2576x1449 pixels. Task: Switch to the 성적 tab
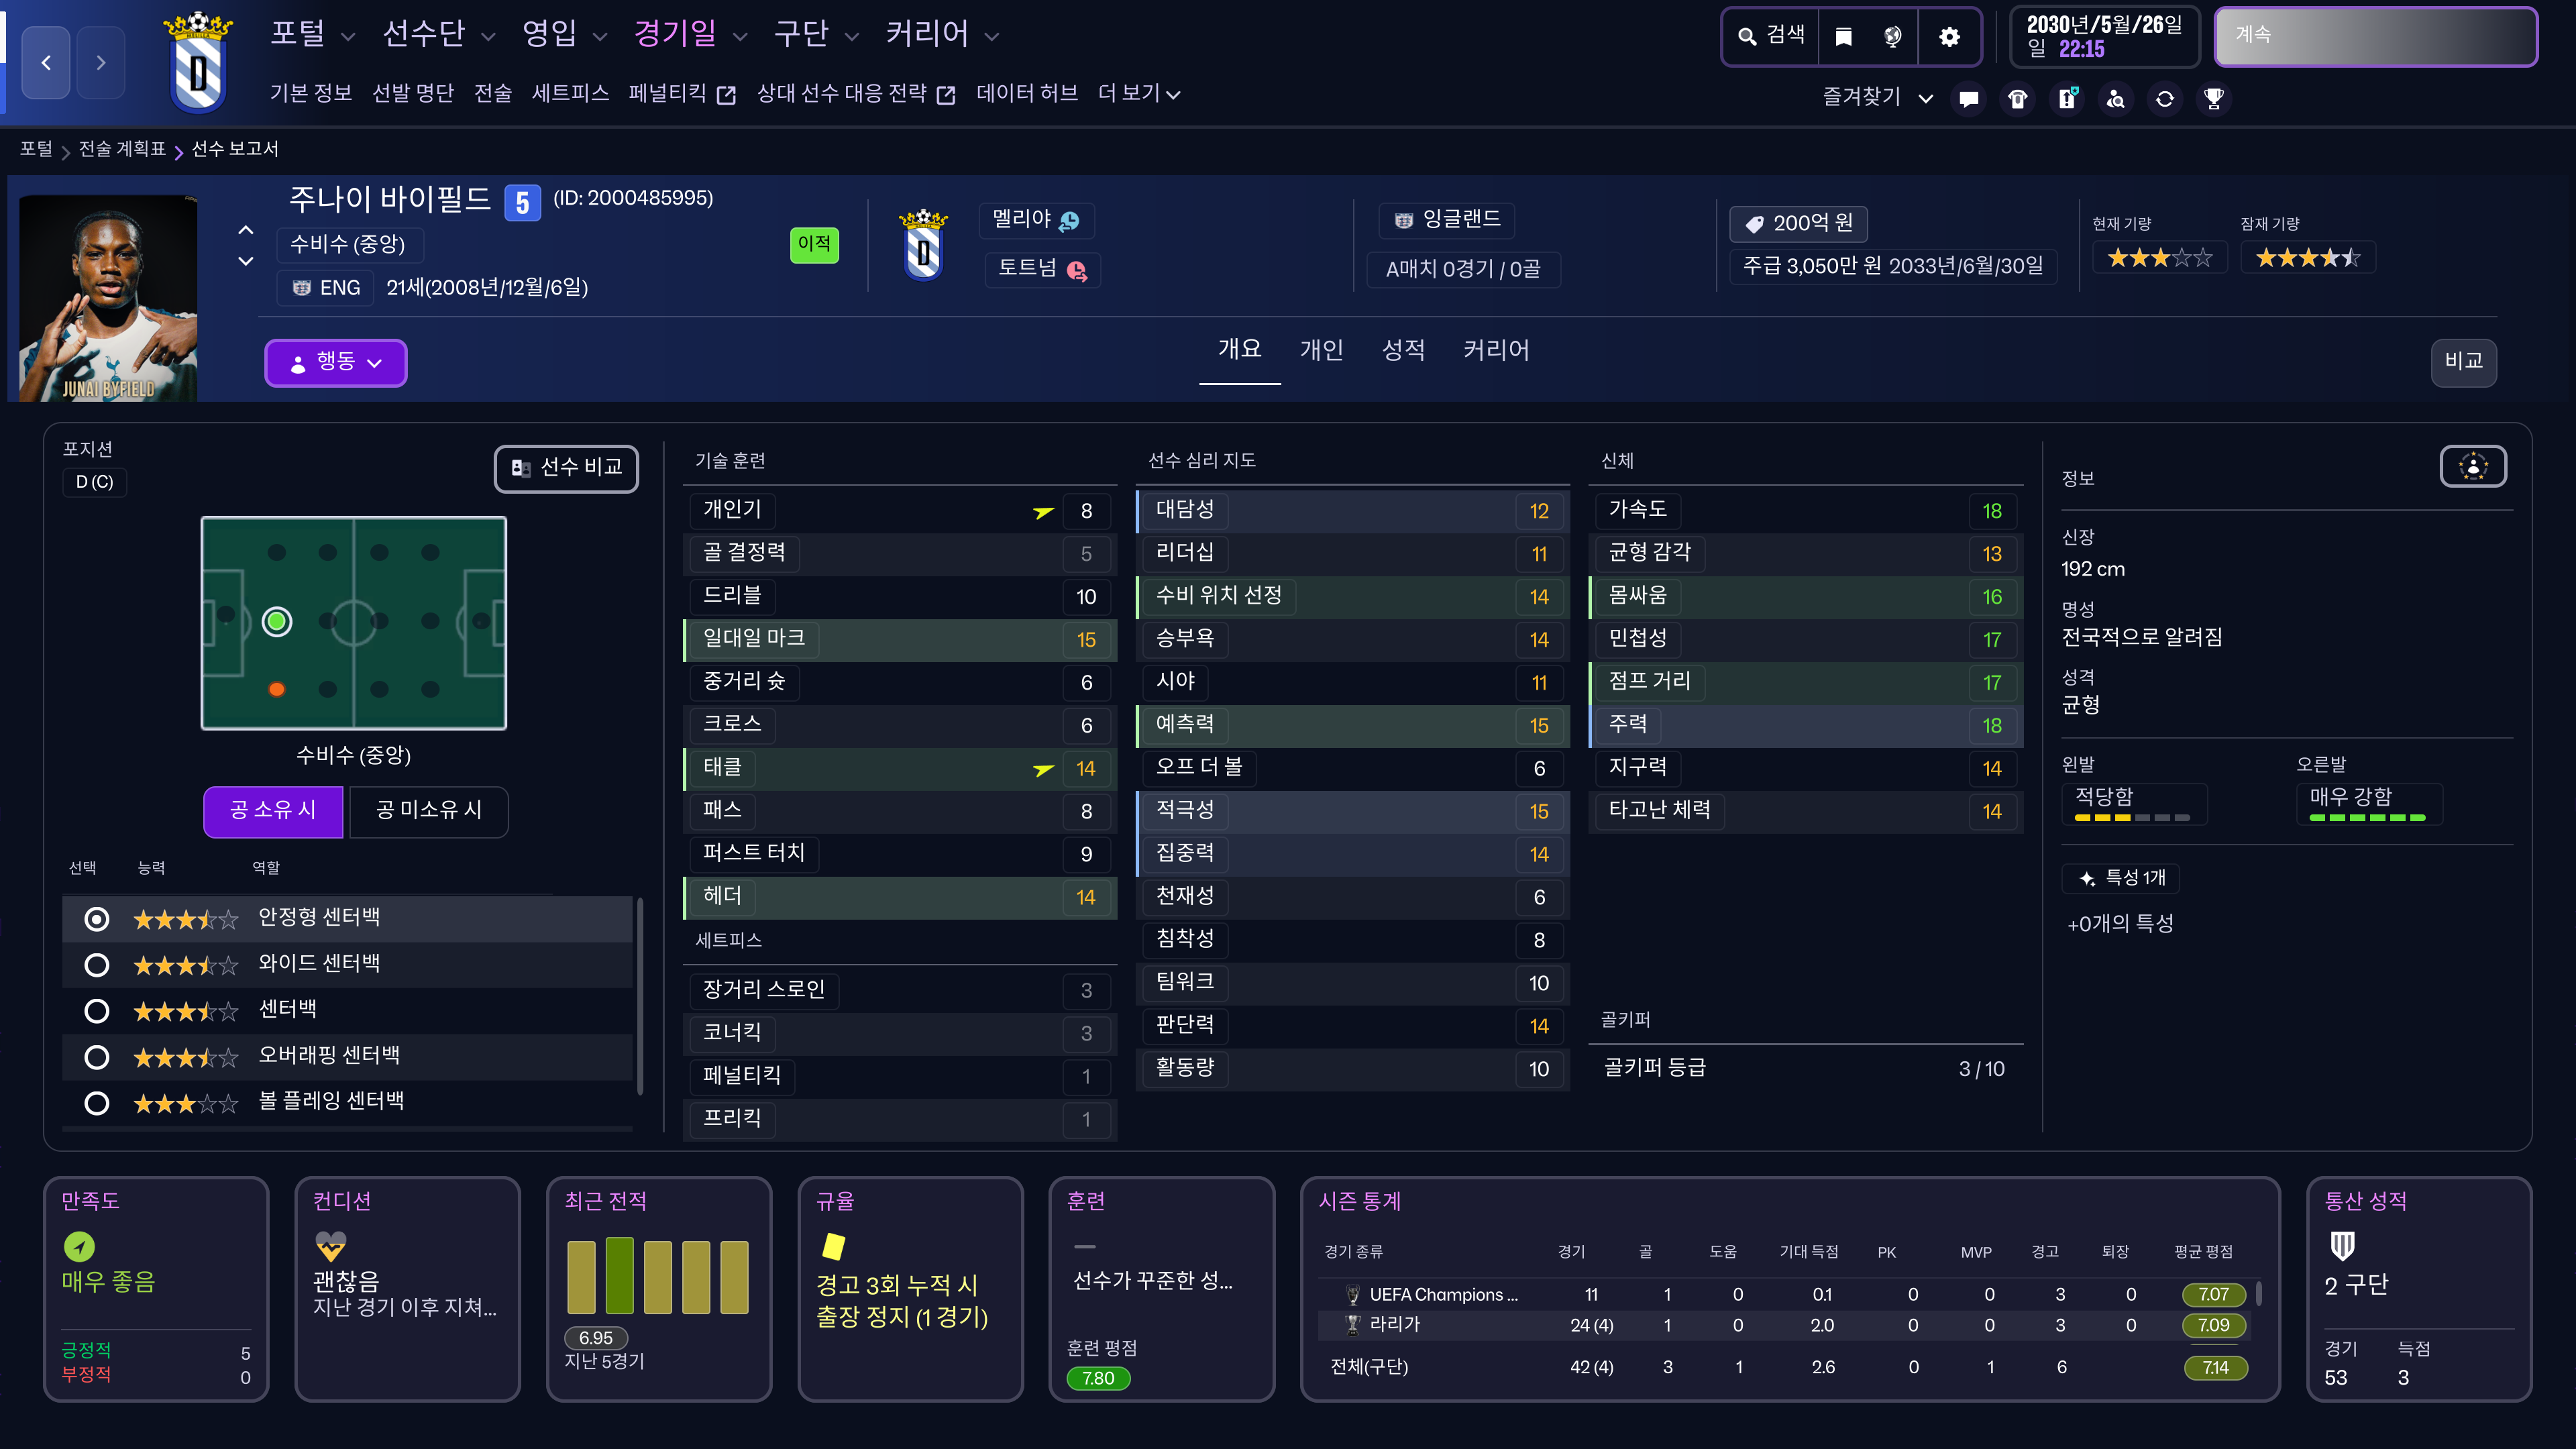[1402, 350]
